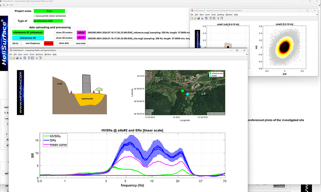Click the save both button
The image size is (321, 192).
click(x=81, y=43)
